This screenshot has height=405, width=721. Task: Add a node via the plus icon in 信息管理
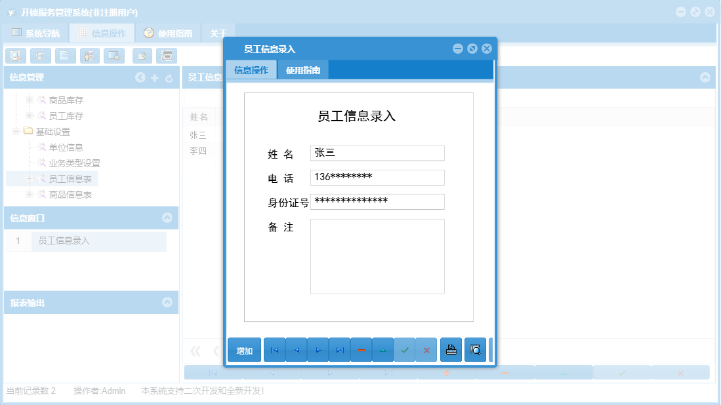click(x=154, y=78)
